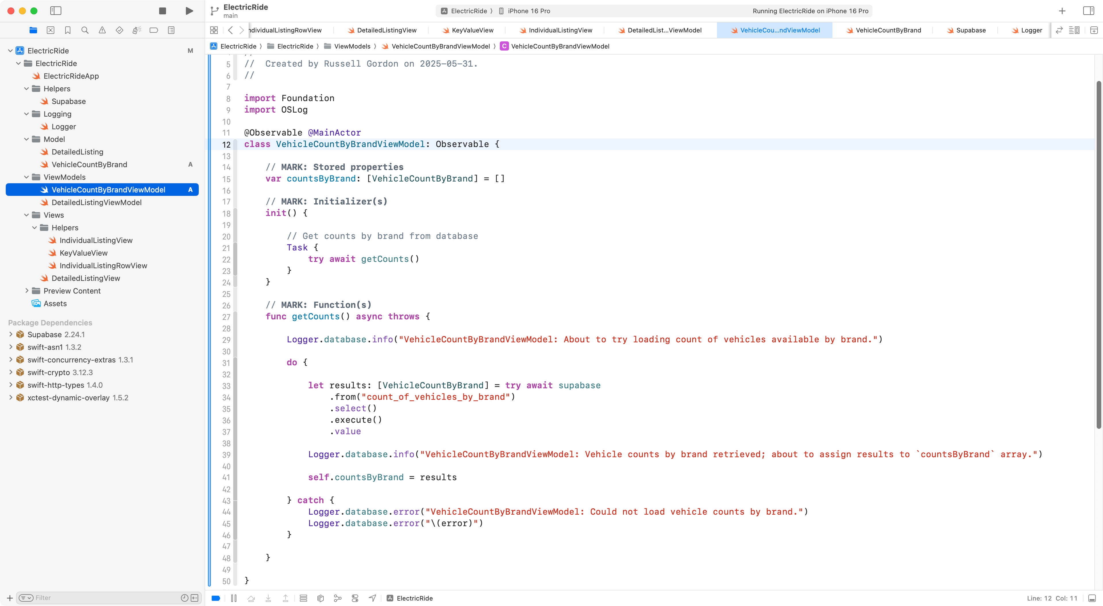Expand the Preview Content folder
Screen dimensions: 1103x606
26,291
